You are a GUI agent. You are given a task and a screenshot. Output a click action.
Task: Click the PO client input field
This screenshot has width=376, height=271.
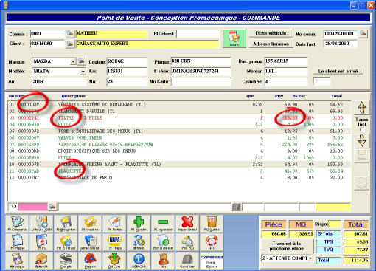point(198,34)
